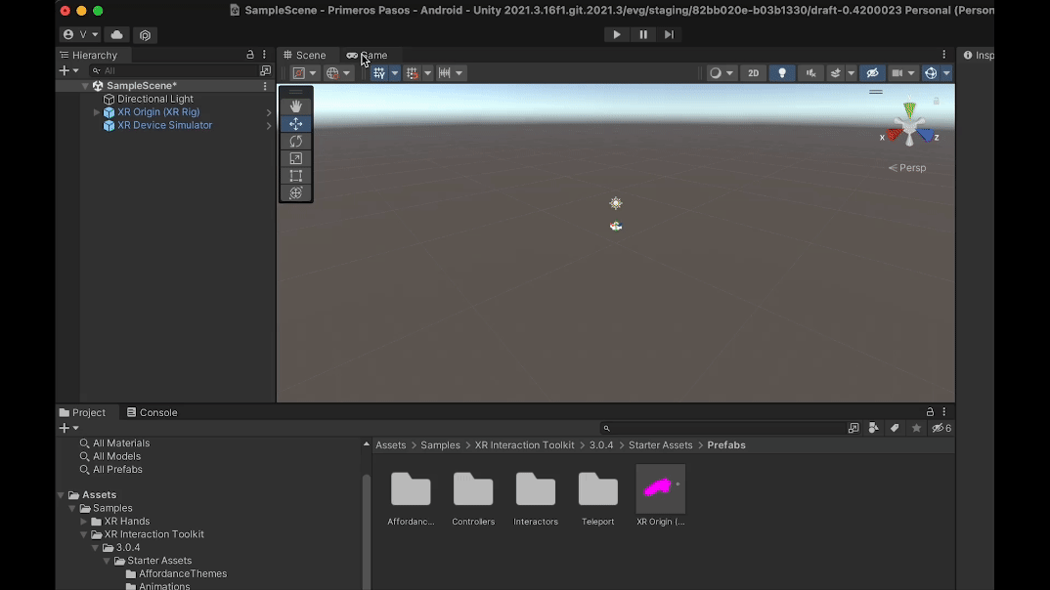
Task: Select the XR Origin prefab thumbnail
Action: point(660,489)
